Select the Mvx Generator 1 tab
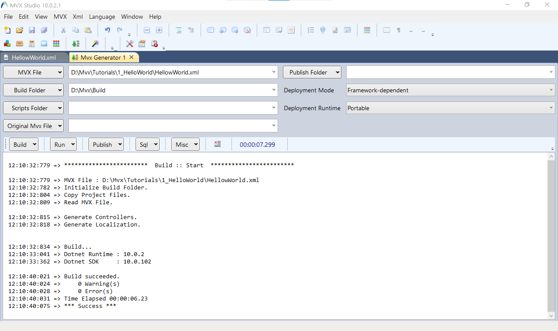 [103, 57]
